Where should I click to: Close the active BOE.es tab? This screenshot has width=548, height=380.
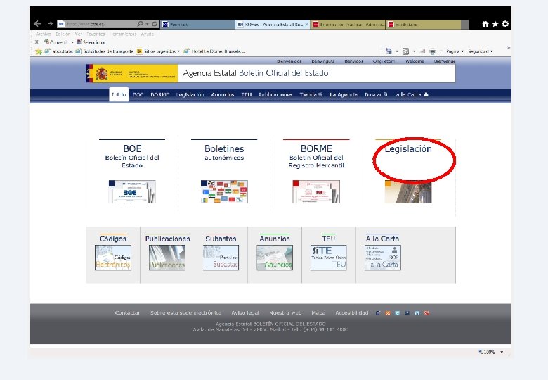pos(306,24)
